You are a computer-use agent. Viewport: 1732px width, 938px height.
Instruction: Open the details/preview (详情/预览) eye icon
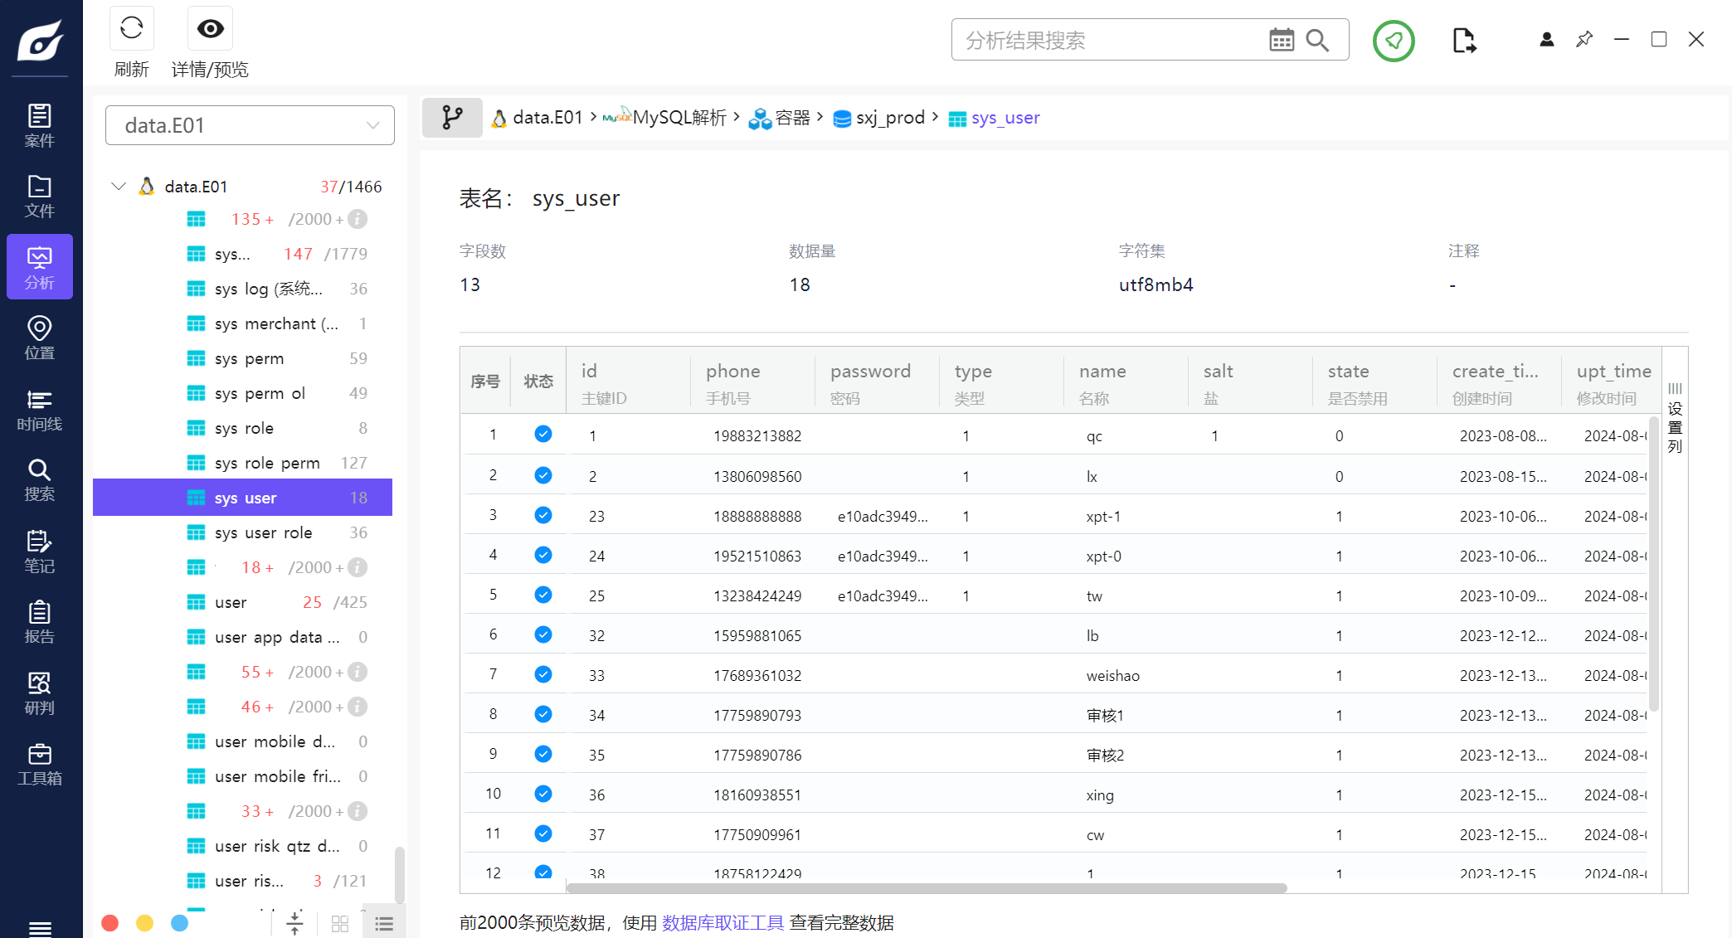point(210,29)
